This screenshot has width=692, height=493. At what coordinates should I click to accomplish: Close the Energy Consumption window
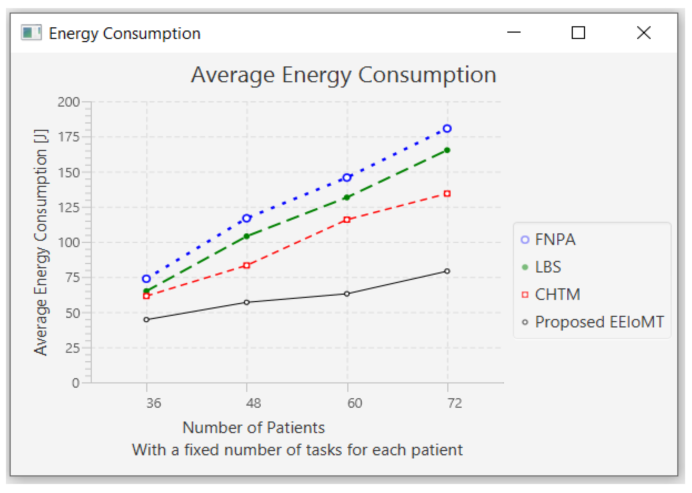643,32
